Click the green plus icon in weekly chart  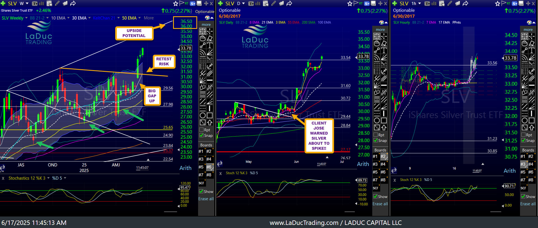(4, 3)
